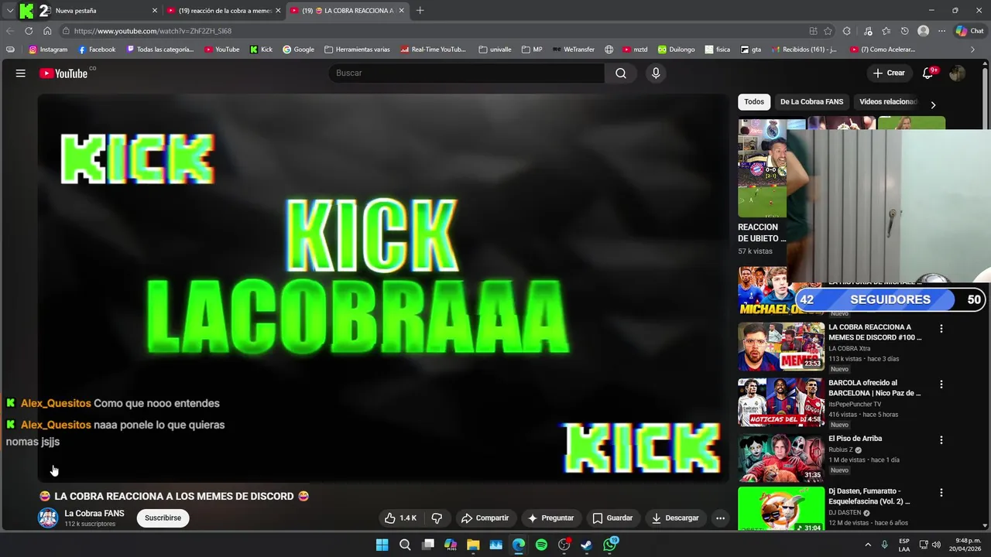Open browser settings and more ellipsis
991x557 pixels.
point(941,31)
